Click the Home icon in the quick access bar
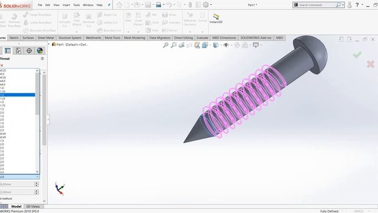Viewport: 378px width, 213px height. [119, 5]
